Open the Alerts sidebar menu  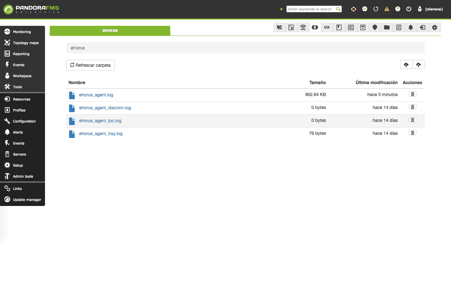tap(22, 132)
